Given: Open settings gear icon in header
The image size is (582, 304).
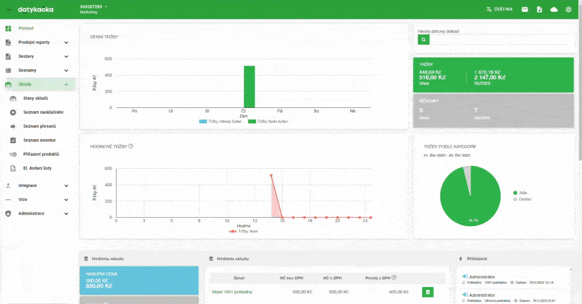Looking at the screenshot, I should pyautogui.click(x=568, y=9).
